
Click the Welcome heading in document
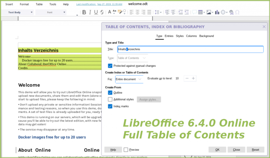point(29,85)
